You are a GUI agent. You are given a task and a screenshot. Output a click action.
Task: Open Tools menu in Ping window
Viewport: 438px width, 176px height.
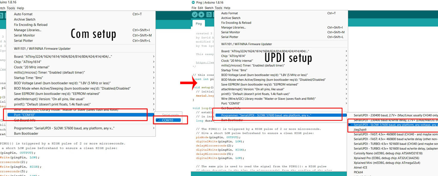tap(219, 8)
